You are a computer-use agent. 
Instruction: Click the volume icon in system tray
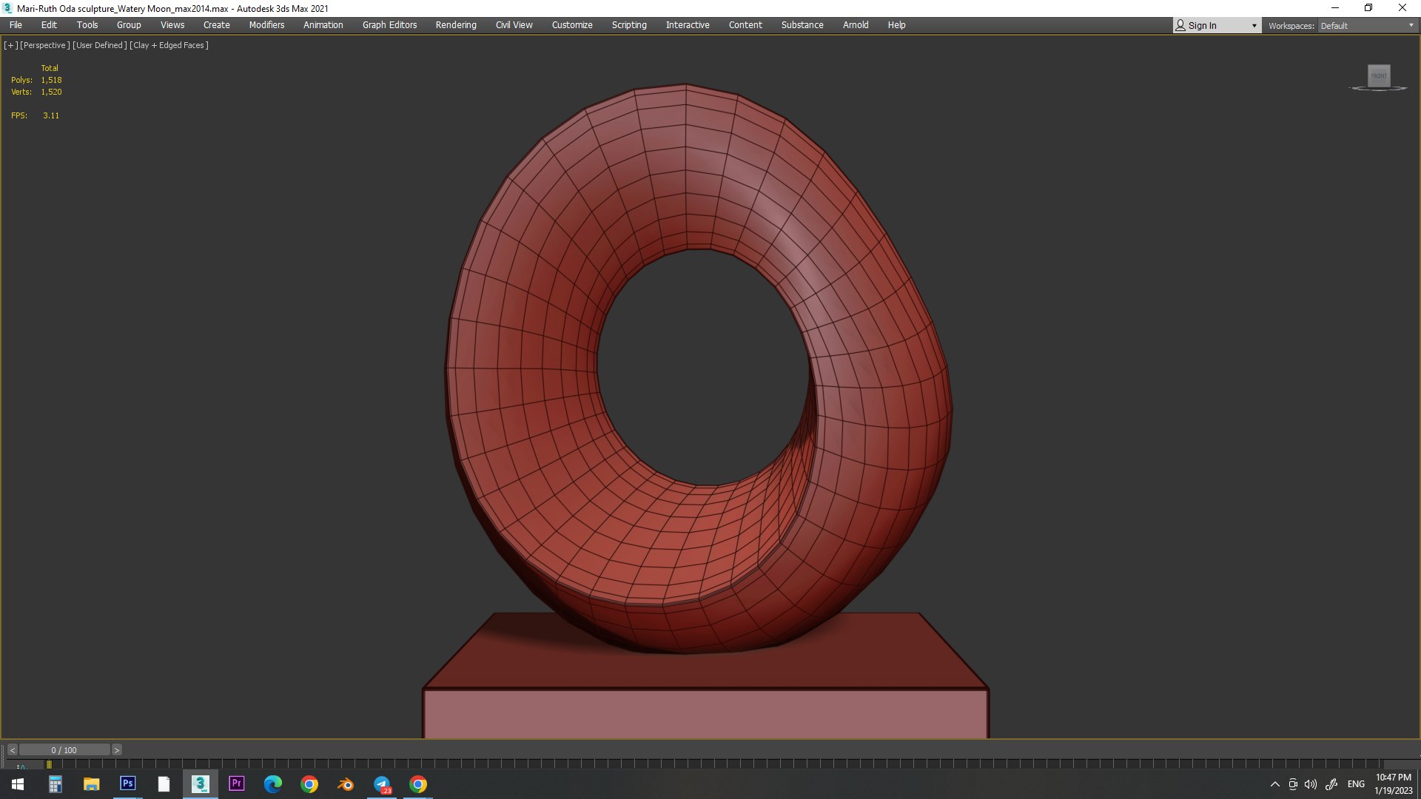point(1311,784)
